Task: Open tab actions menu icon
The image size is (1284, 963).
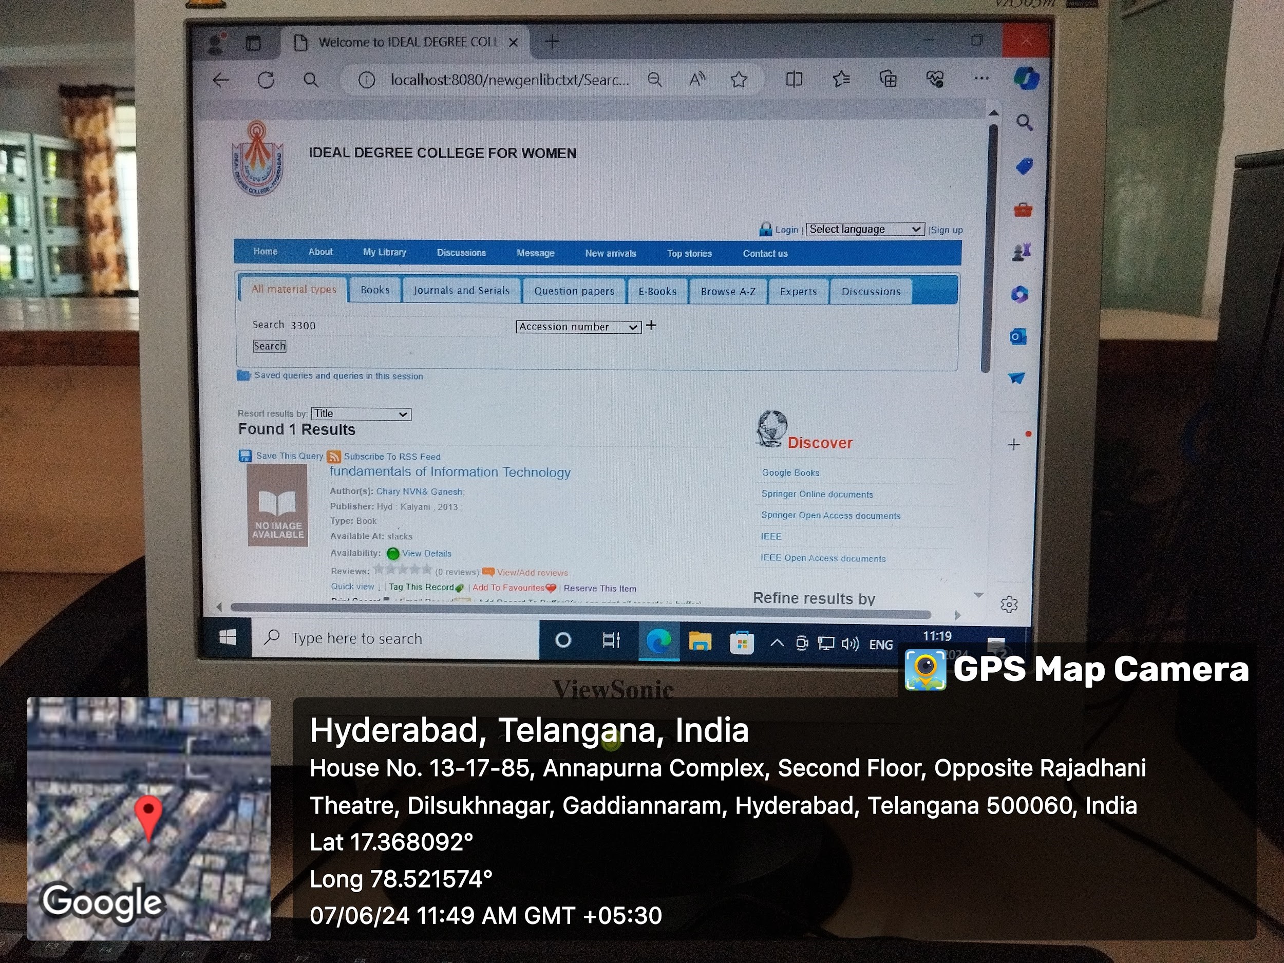Action: click(253, 43)
